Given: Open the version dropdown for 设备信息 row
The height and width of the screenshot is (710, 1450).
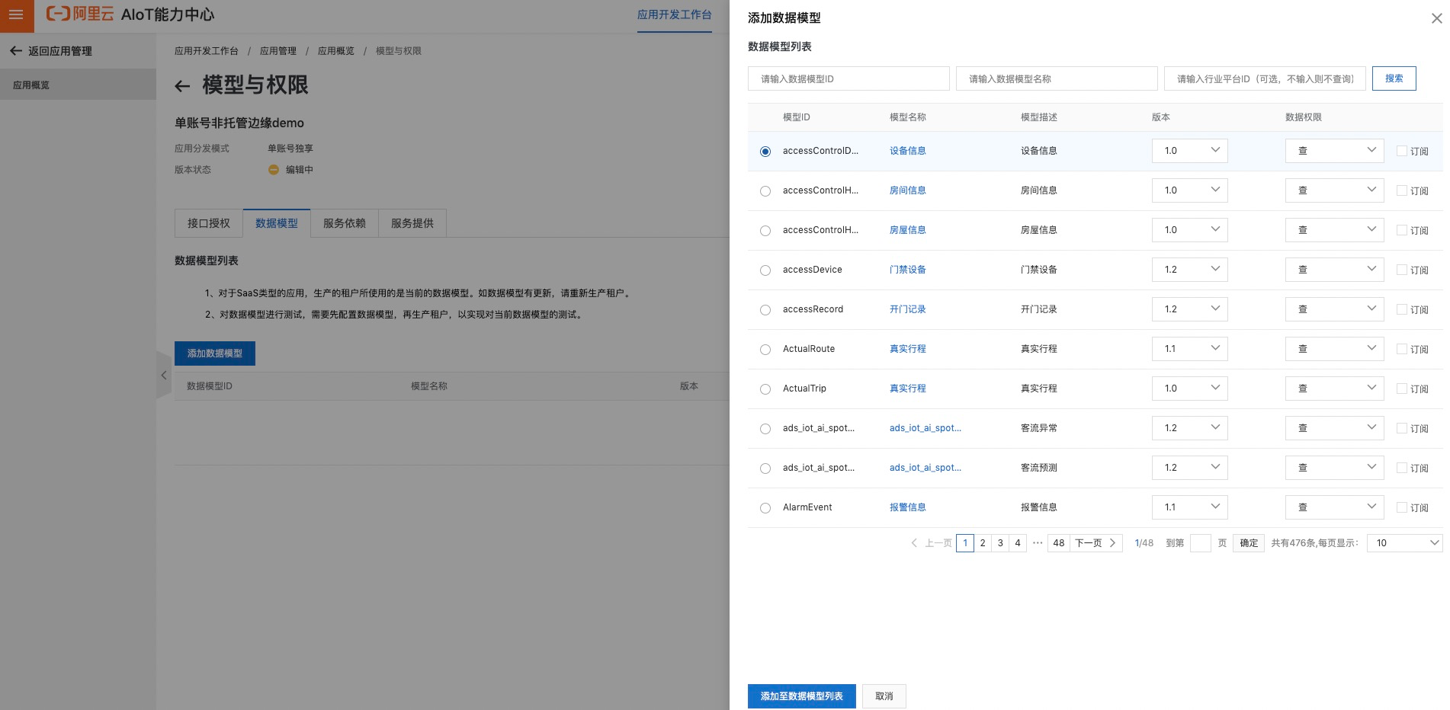Looking at the screenshot, I should click(1189, 151).
